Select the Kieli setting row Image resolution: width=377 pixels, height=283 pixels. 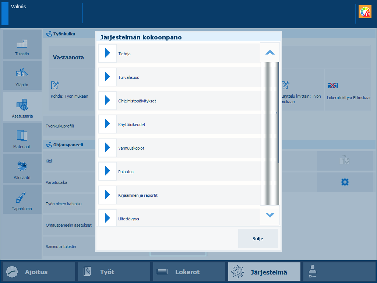coord(69,161)
